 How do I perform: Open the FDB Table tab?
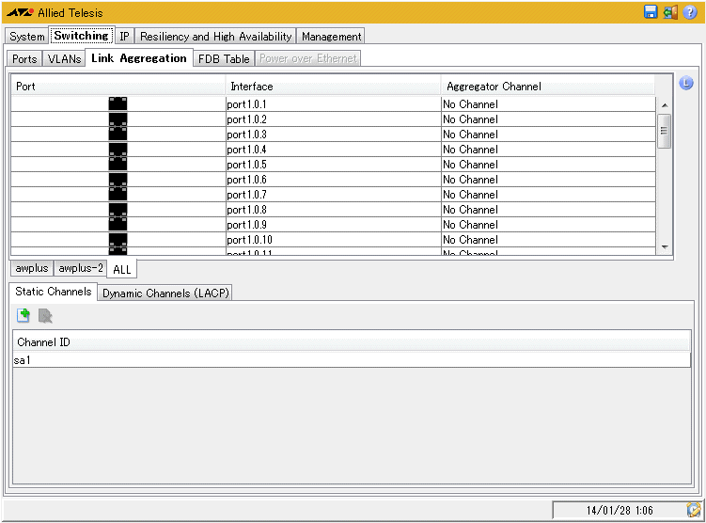[224, 58]
